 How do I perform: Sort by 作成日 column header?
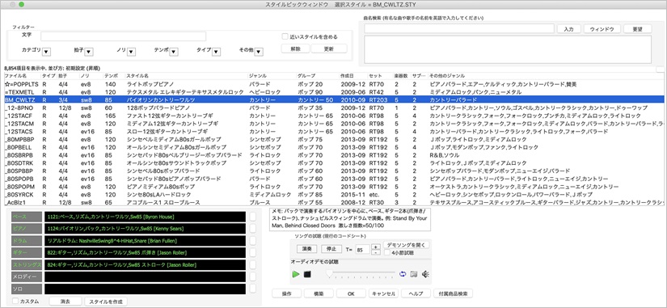[x=353, y=76]
